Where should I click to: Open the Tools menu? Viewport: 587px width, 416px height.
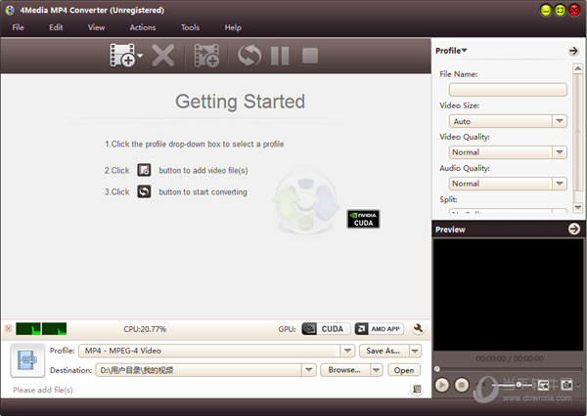(190, 27)
